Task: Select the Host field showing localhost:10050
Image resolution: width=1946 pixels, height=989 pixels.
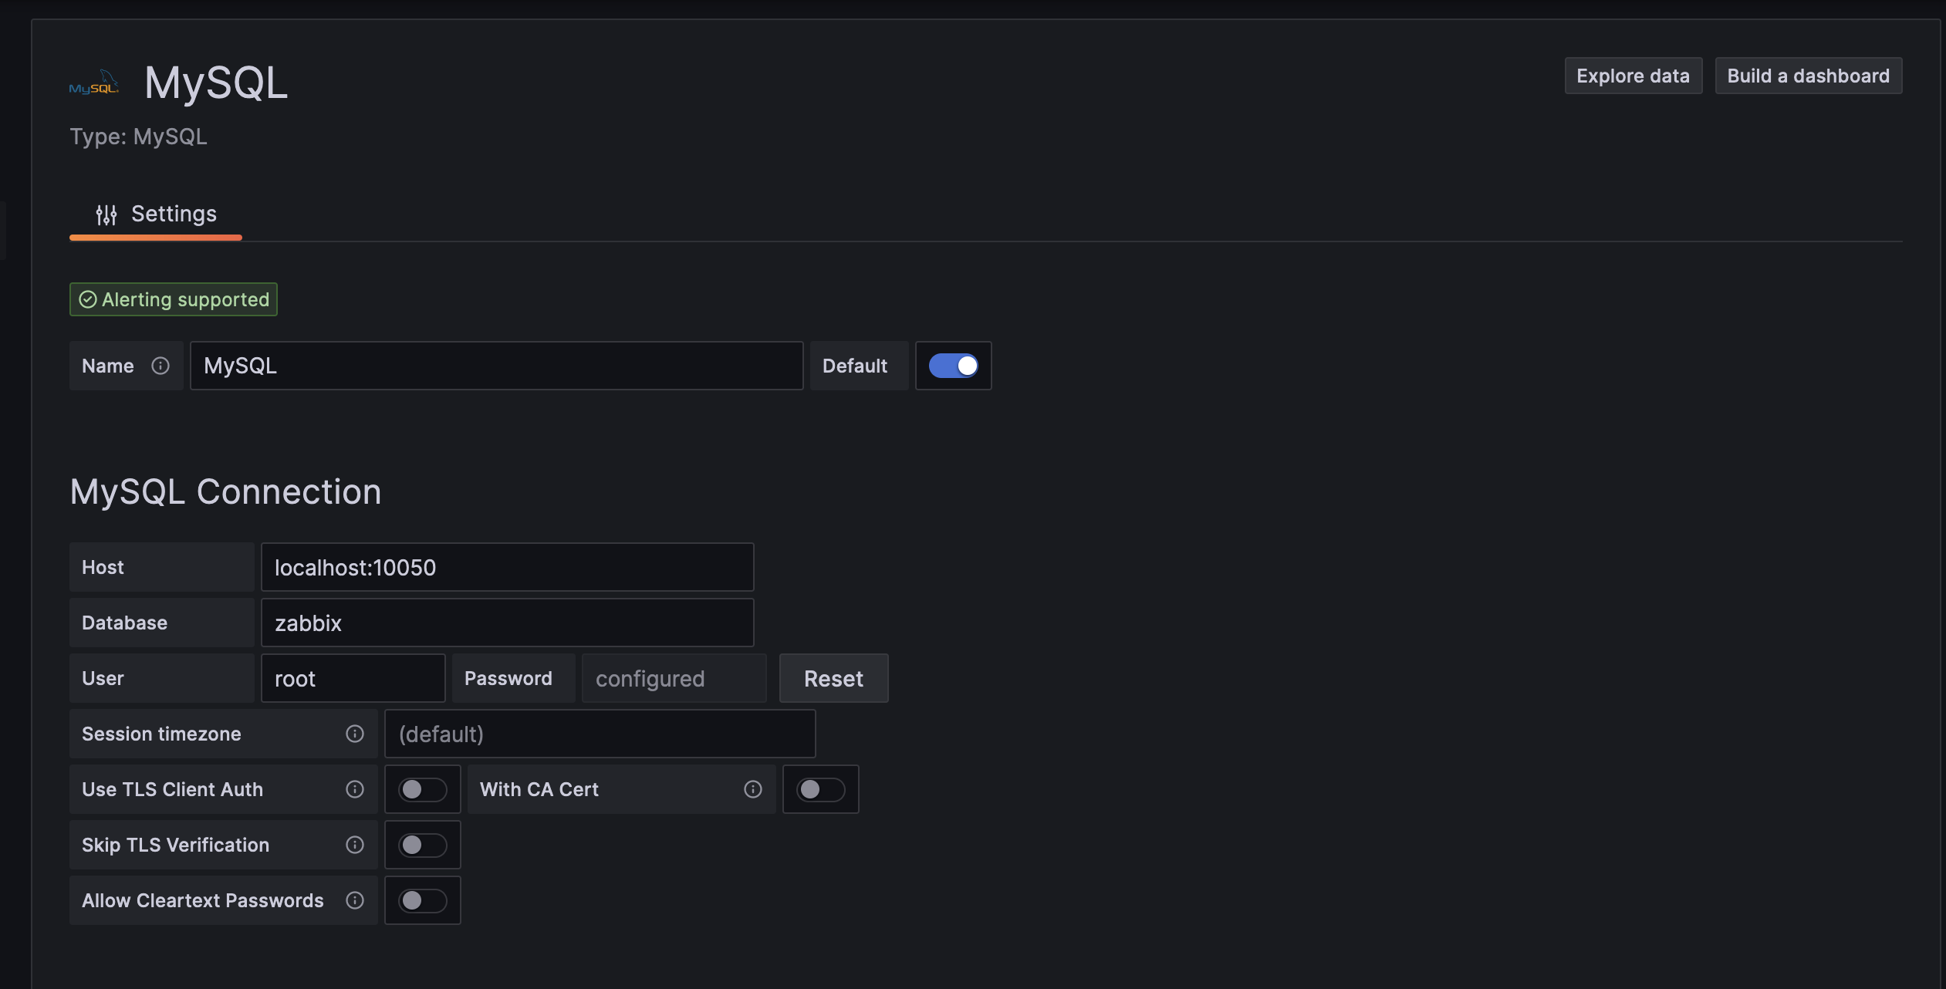Action: (x=507, y=567)
